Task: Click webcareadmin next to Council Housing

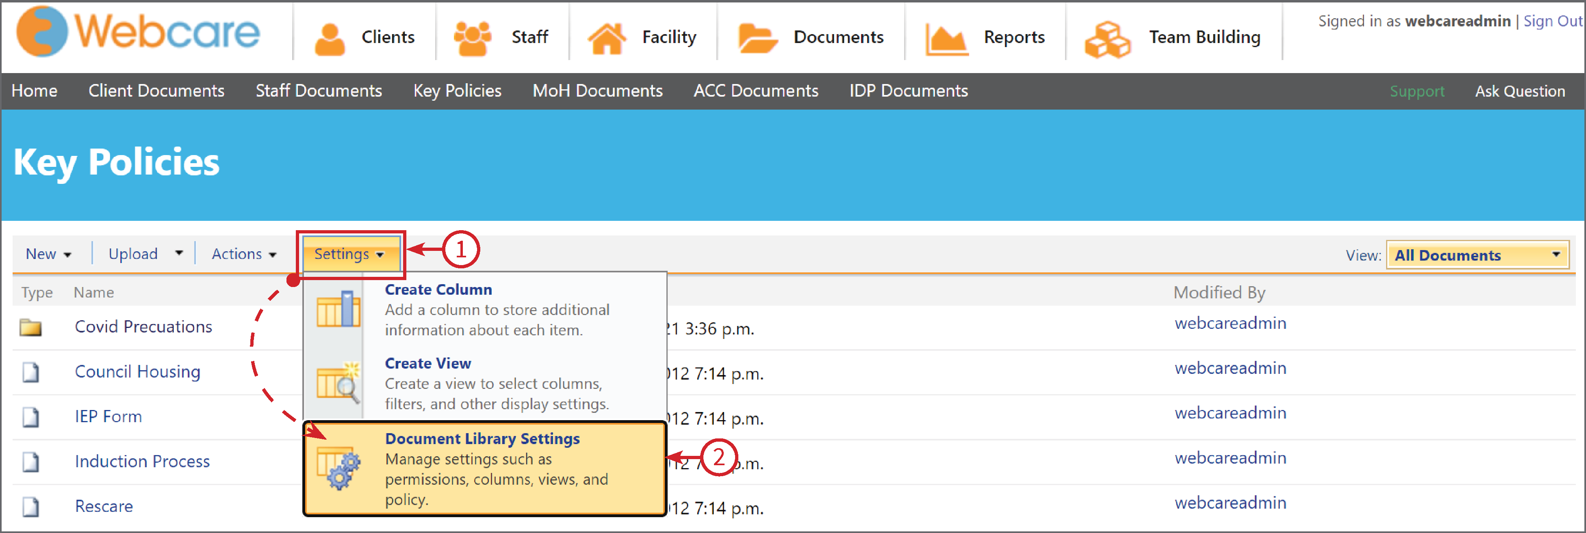Action: [x=1230, y=368]
